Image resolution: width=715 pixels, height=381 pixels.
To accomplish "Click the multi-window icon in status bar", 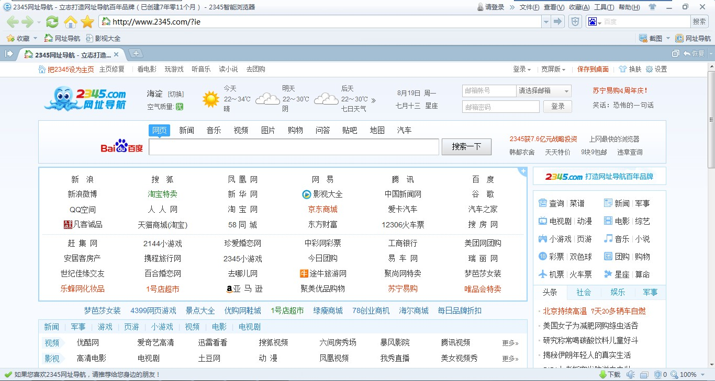I will tap(644, 375).
